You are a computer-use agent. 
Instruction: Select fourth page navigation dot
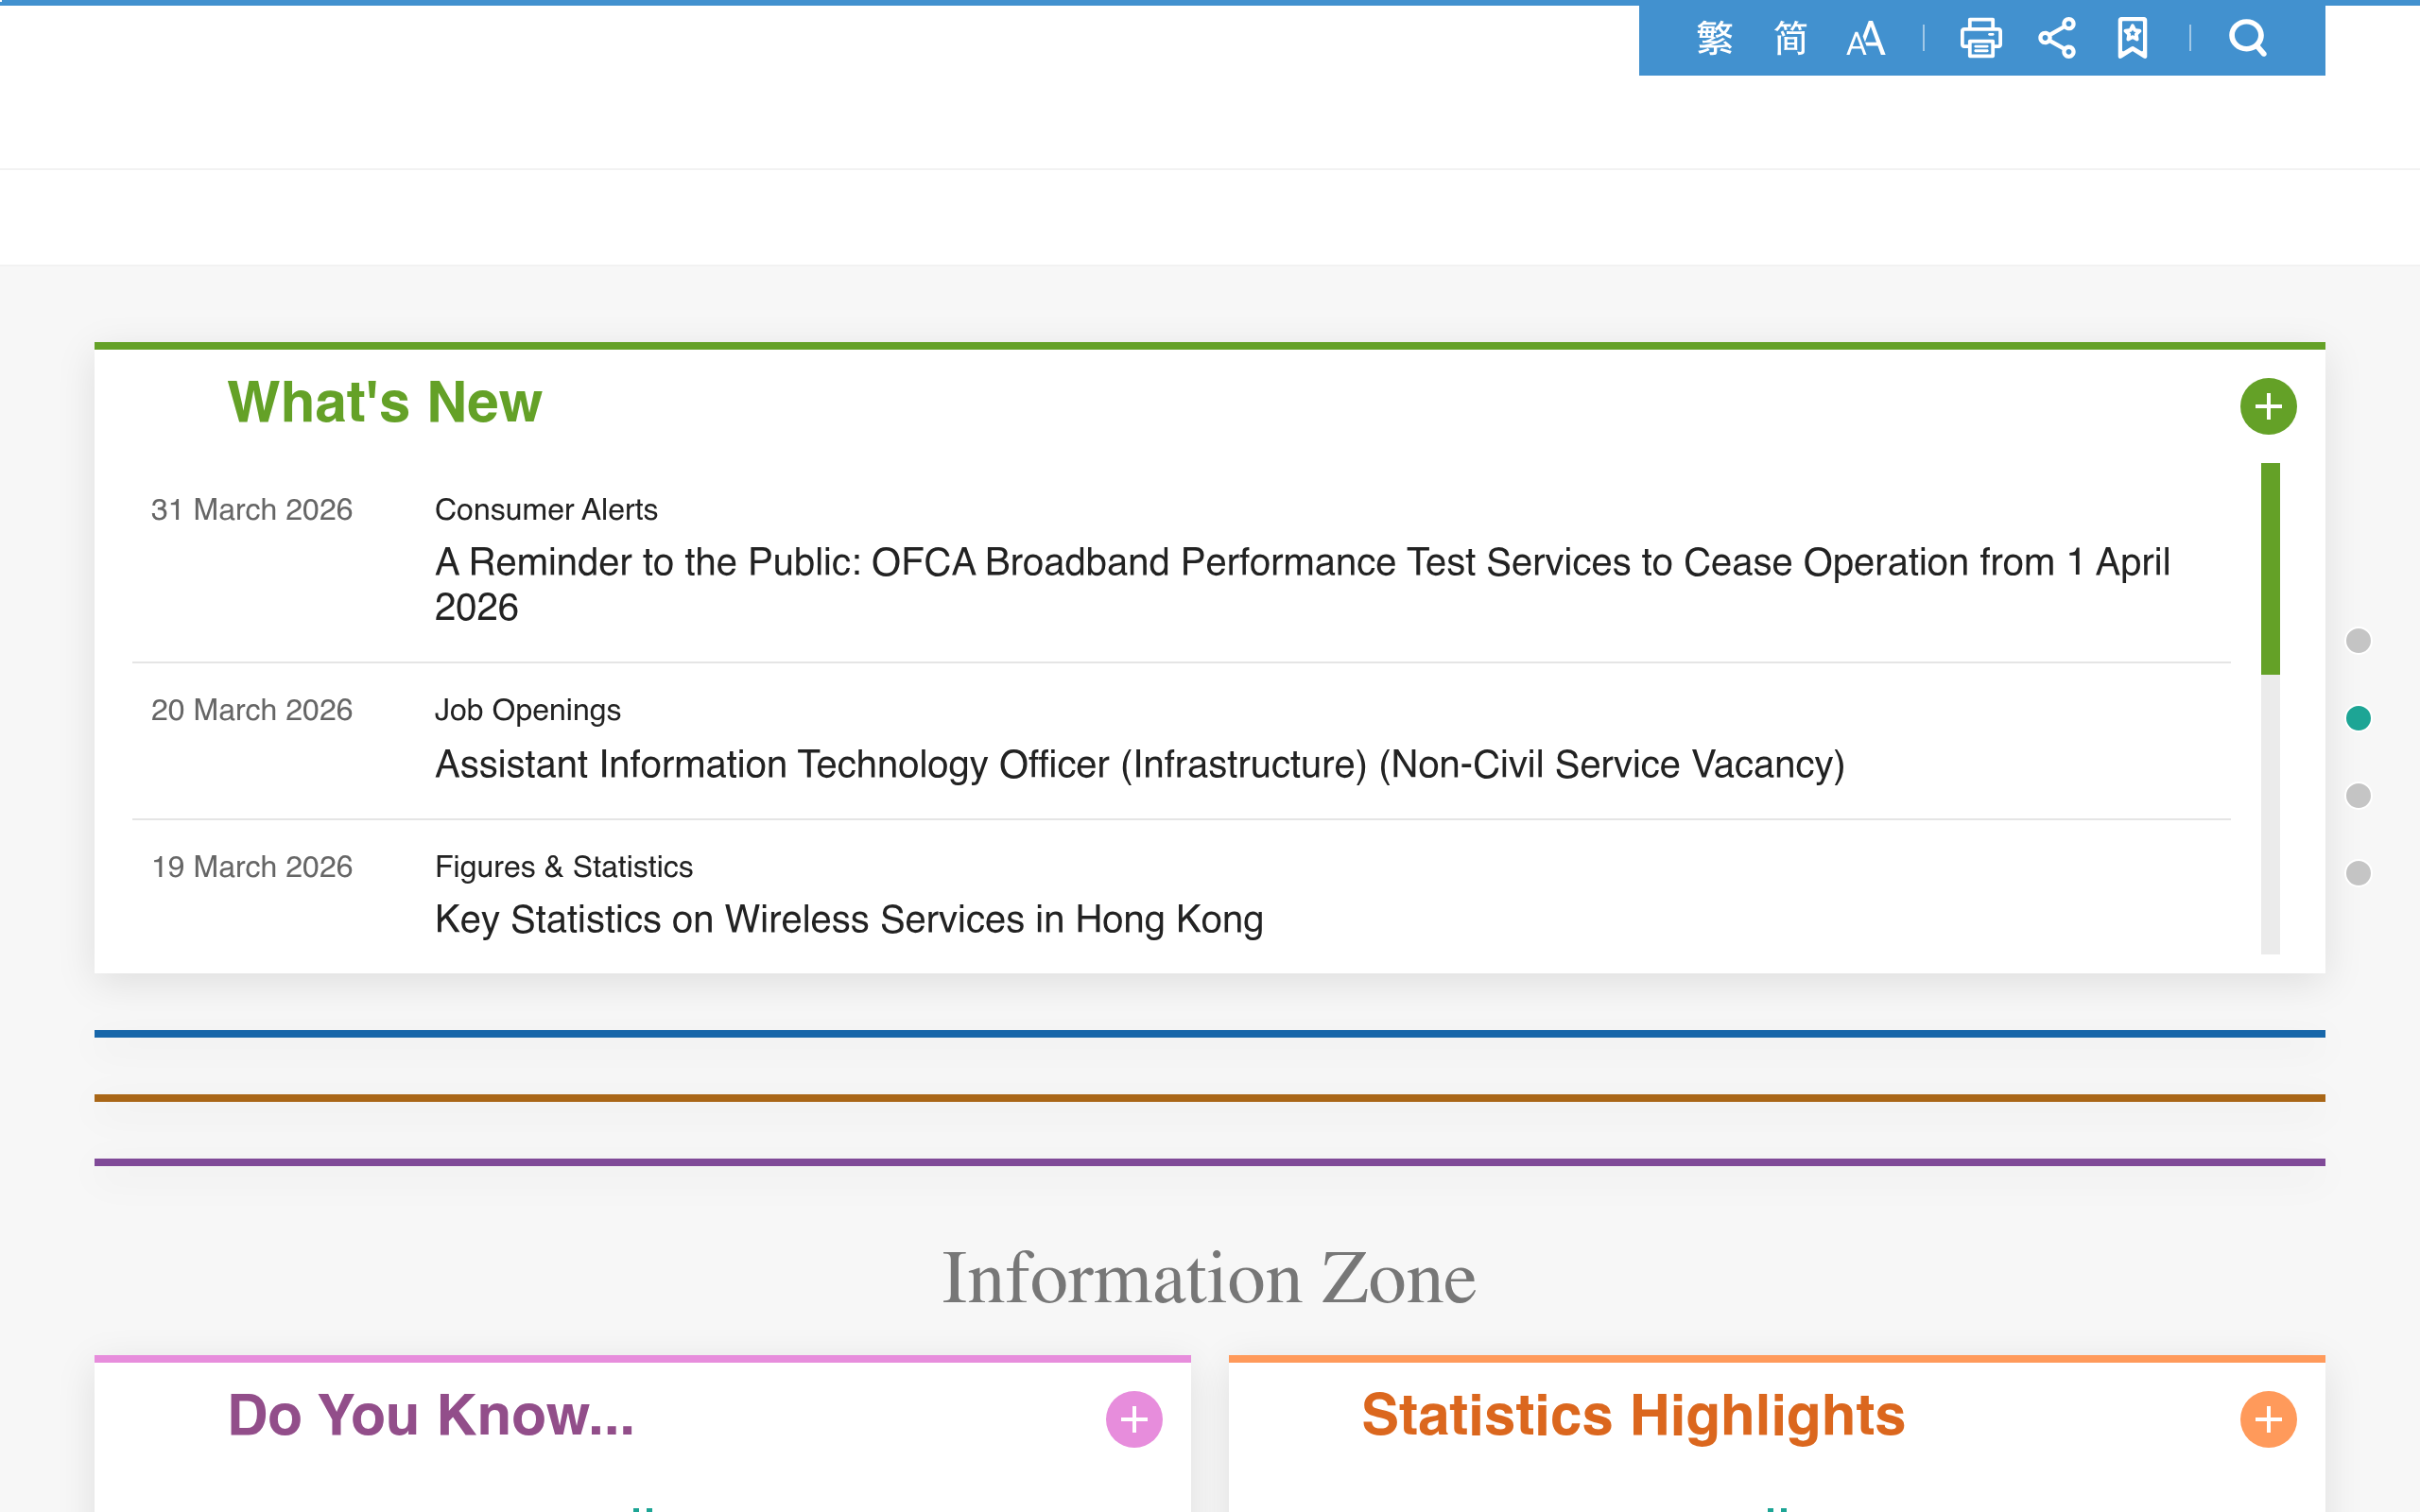[x=2358, y=873]
